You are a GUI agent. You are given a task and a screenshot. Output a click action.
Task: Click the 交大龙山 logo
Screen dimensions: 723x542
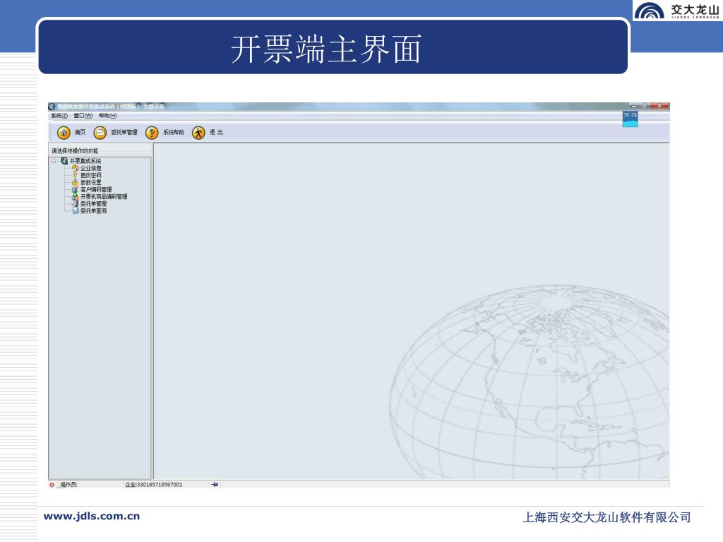(677, 10)
